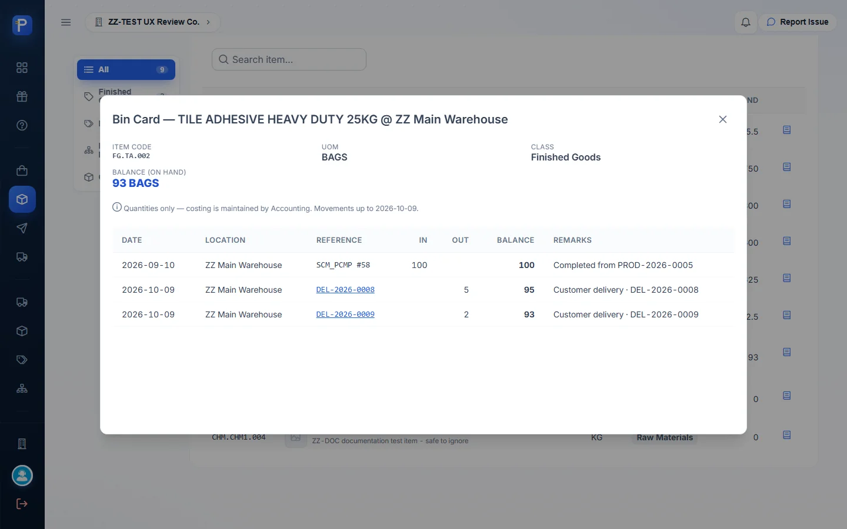Click the '93 BAGS' balance value
847x529 pixels.
pyautogui.click(x=136, y=183)
